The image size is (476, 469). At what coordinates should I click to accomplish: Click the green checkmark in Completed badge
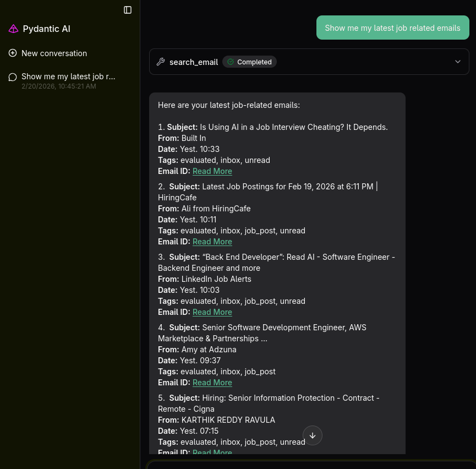click(x=231, y=62)
